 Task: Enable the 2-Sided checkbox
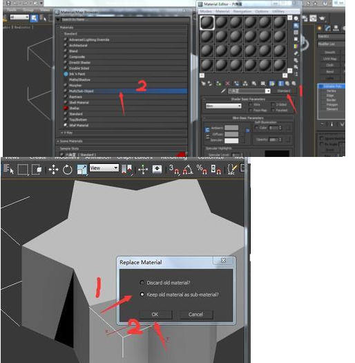[273, 104]
